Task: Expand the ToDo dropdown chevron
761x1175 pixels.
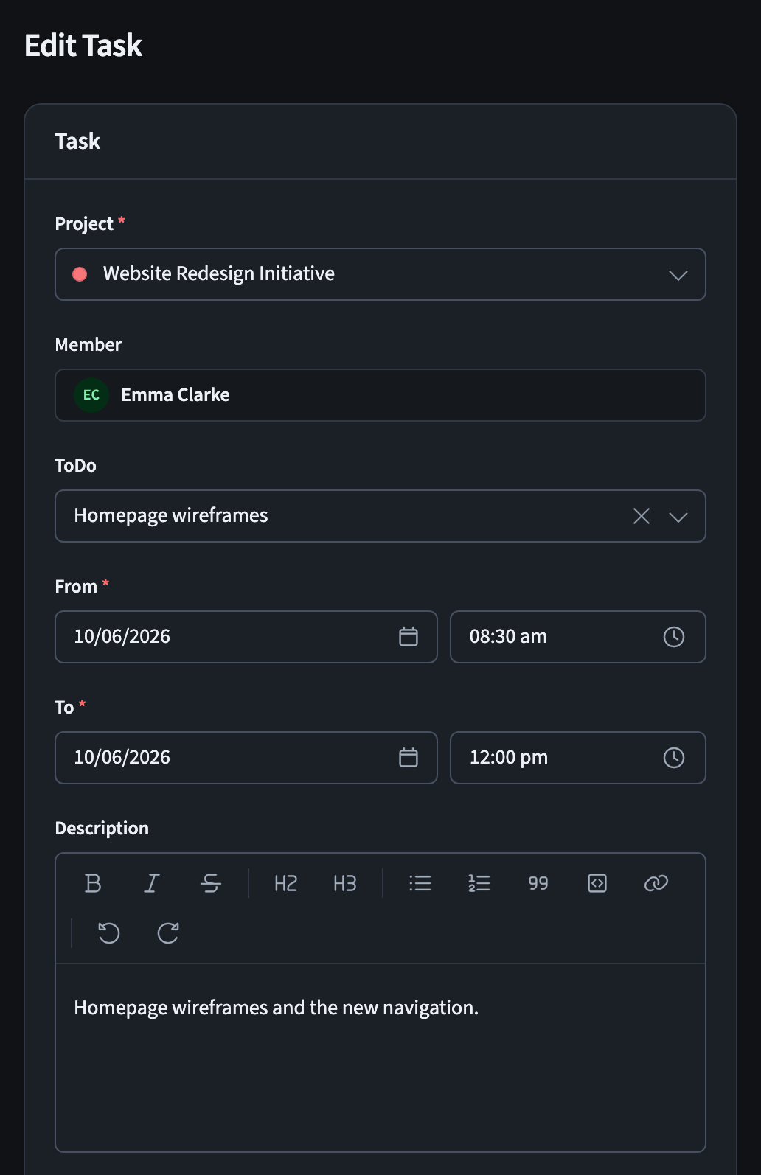Action: (x=678, y=517)
